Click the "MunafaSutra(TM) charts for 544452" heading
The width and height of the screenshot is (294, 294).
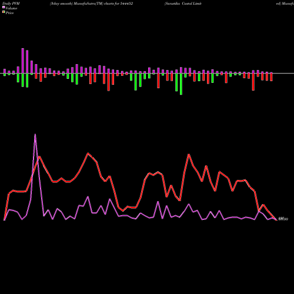[103, 4]
